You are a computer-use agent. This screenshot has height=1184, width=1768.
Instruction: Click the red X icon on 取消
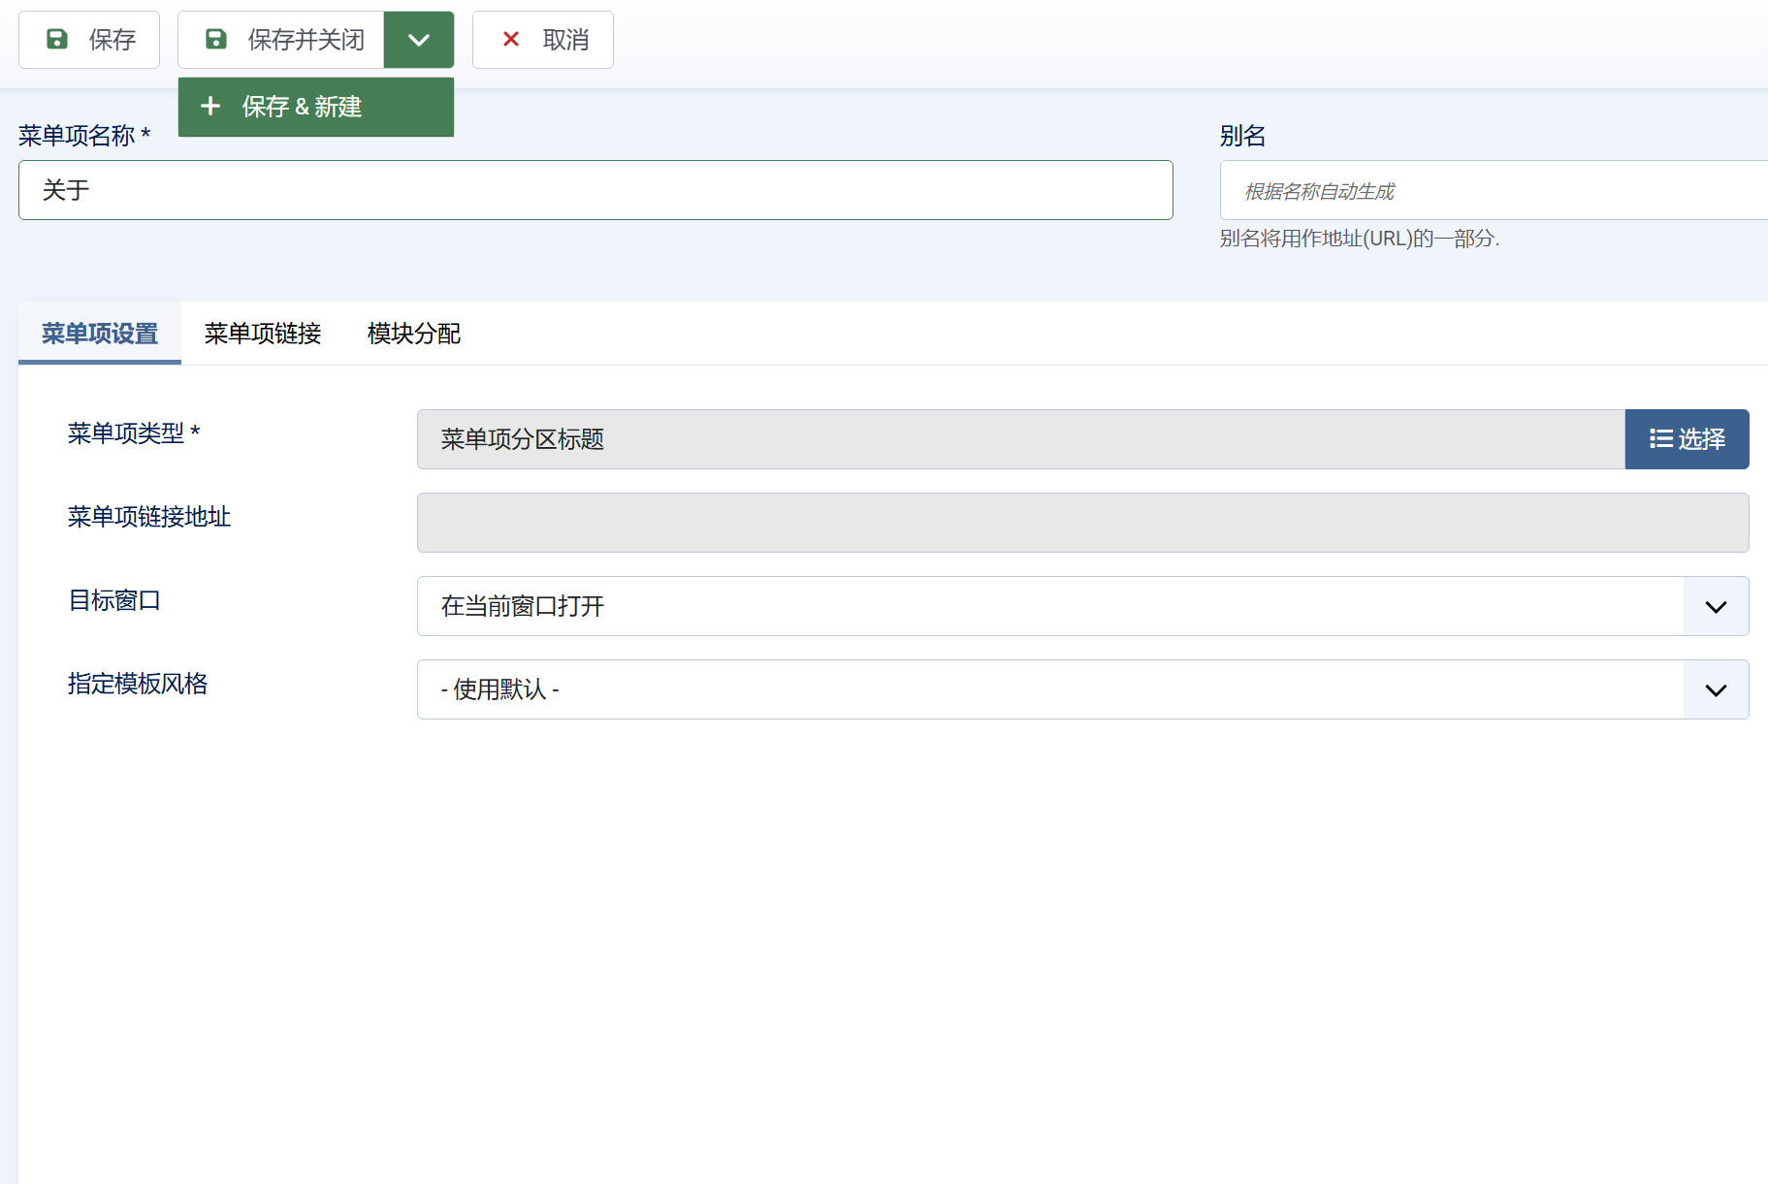point(511,40)
